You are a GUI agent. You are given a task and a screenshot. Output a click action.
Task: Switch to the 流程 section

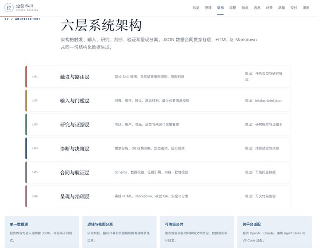coord(232,7)
